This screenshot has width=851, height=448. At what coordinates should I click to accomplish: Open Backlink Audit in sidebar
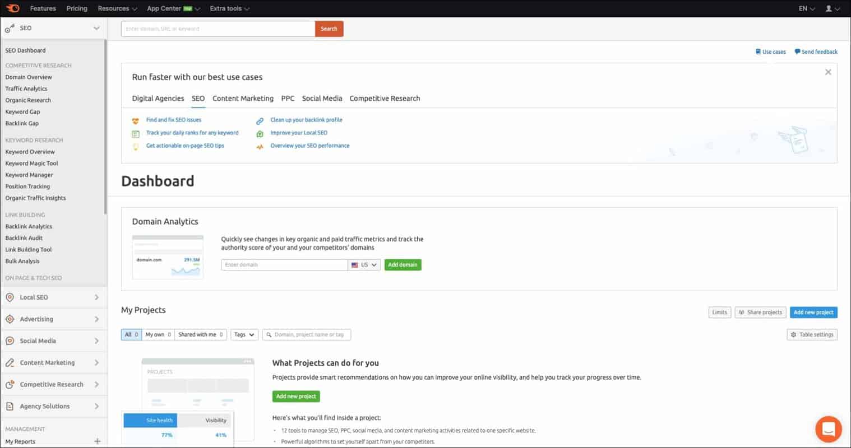pyautogui.click(x=24, y=238)
